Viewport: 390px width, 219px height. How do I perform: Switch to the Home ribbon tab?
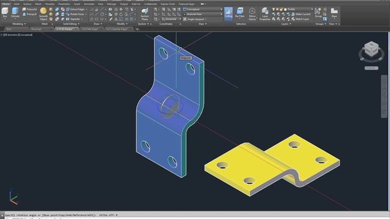click(5, 4)
